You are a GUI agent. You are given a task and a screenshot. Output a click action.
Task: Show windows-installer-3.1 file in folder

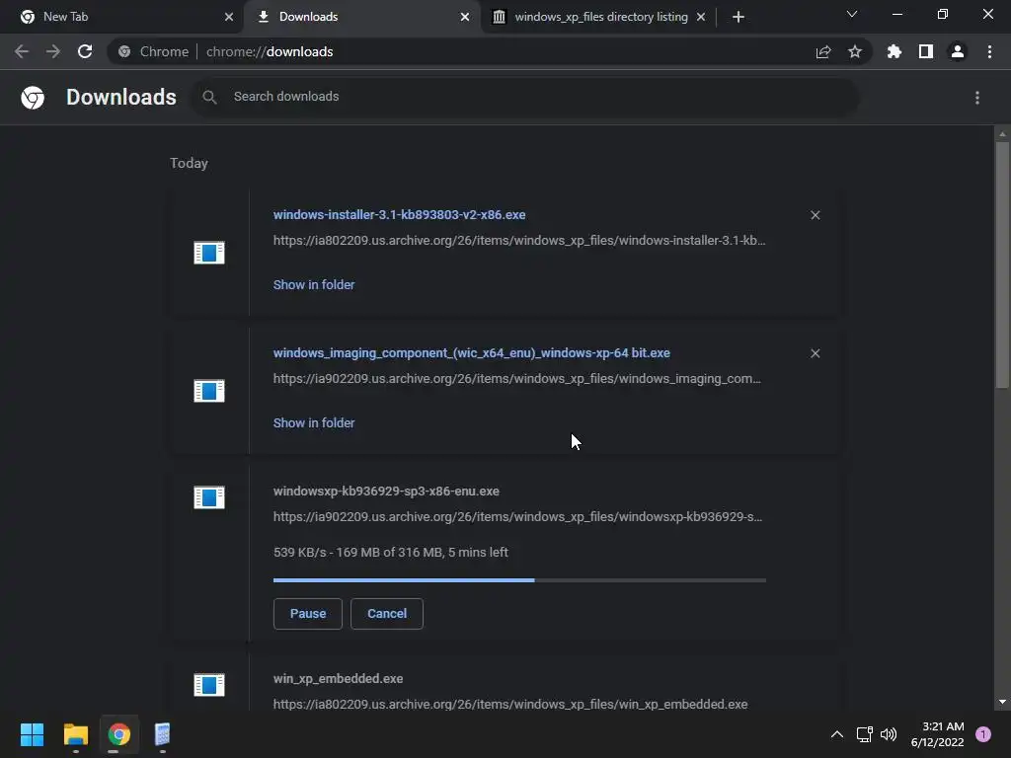point(313,285)
